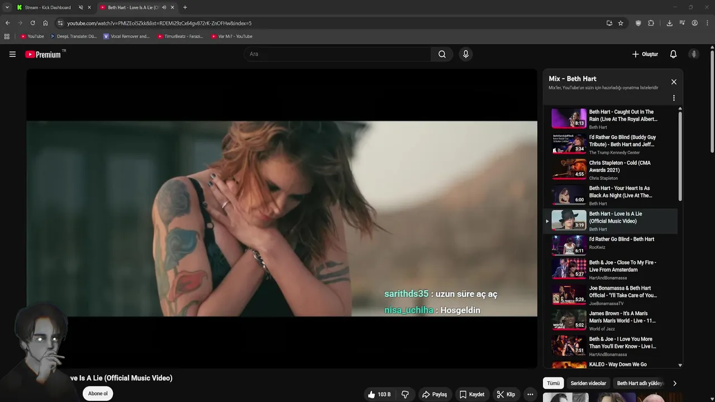
Task: Click playlist scrollbar down arrow
Action: click(x=680, y=365)
